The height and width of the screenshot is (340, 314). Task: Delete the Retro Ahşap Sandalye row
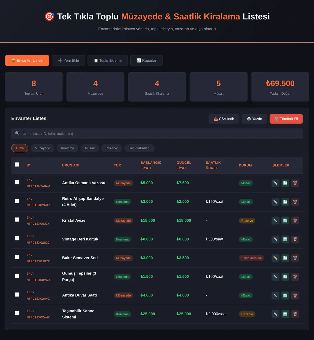pos(295,202)
